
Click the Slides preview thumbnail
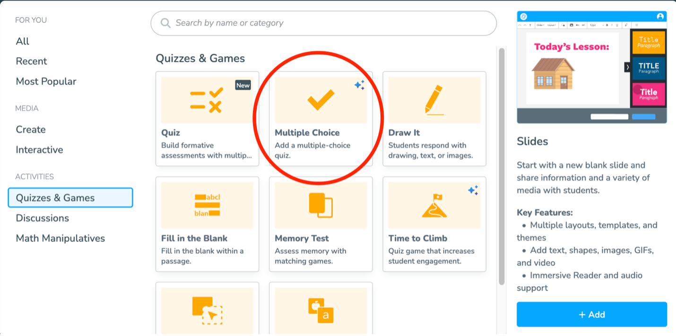(591, 67)
